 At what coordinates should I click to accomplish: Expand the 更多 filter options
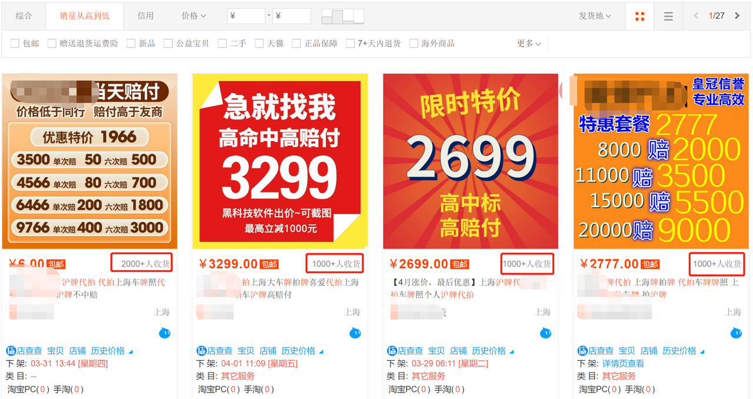[x=529, y=44]
